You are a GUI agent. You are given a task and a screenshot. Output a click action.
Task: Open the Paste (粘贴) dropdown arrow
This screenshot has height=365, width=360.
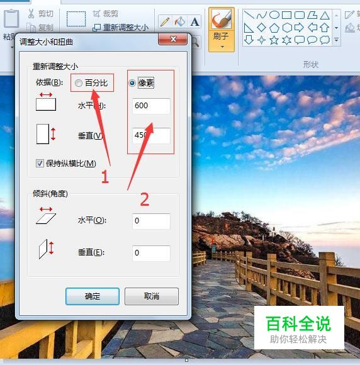(x=12, y=47)
